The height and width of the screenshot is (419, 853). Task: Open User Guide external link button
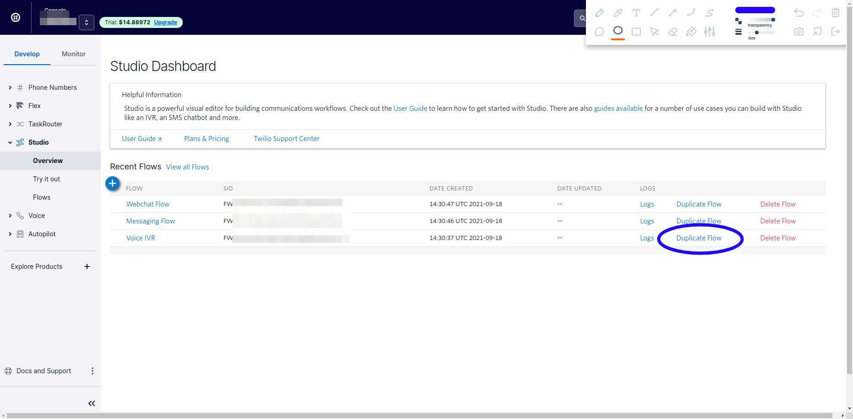tap(142, 139)
